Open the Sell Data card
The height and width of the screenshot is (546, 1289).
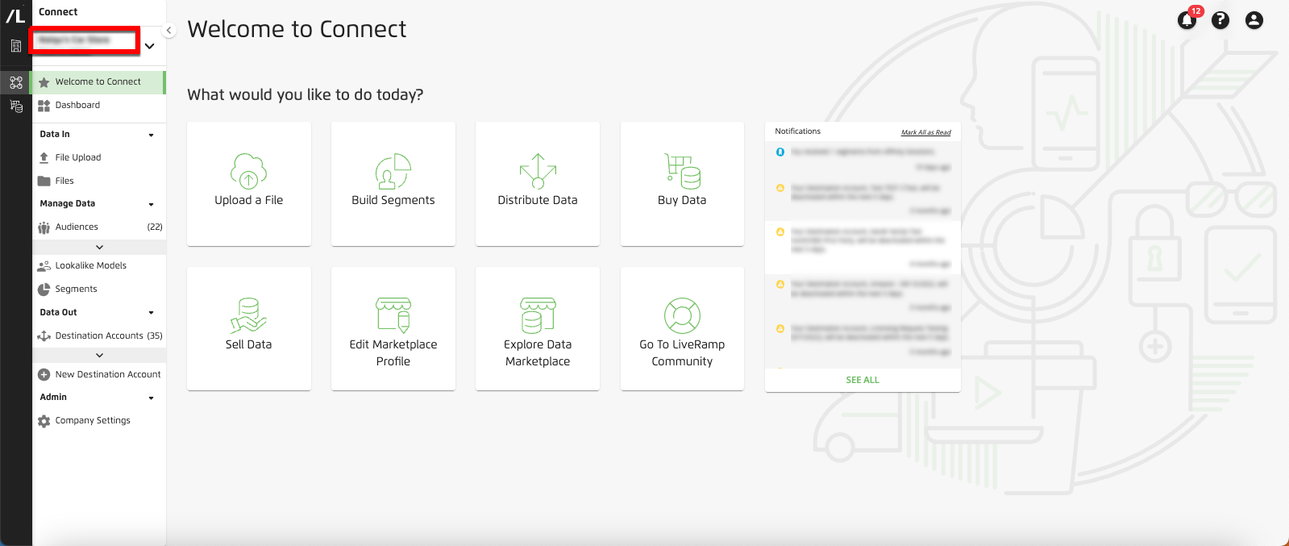click(249, 328)
